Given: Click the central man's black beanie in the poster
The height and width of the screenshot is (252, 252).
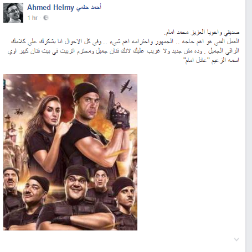Looking at the screenshot, I should pyautogui.click(x=85, y=91).
